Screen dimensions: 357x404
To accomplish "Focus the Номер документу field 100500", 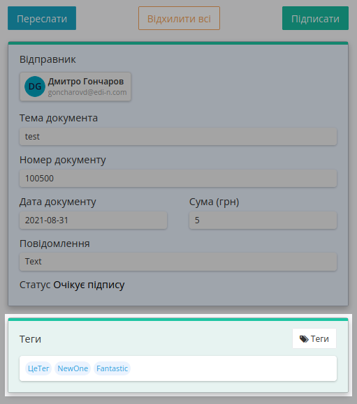I will (x=178, y=179).
